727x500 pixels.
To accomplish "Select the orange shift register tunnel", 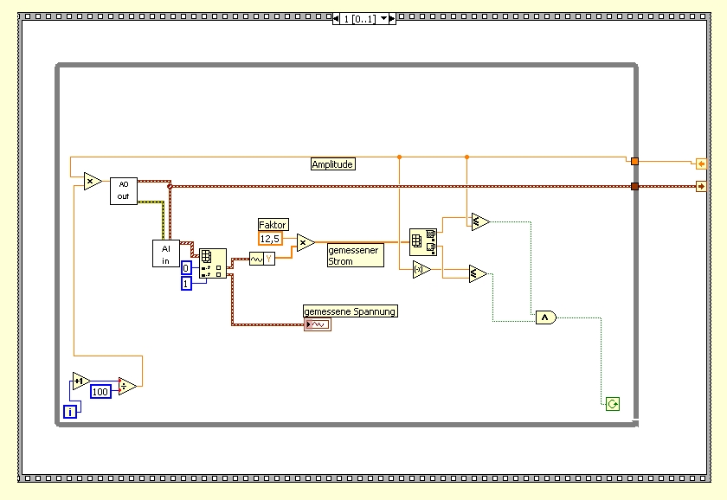I will tap(634, 161).
